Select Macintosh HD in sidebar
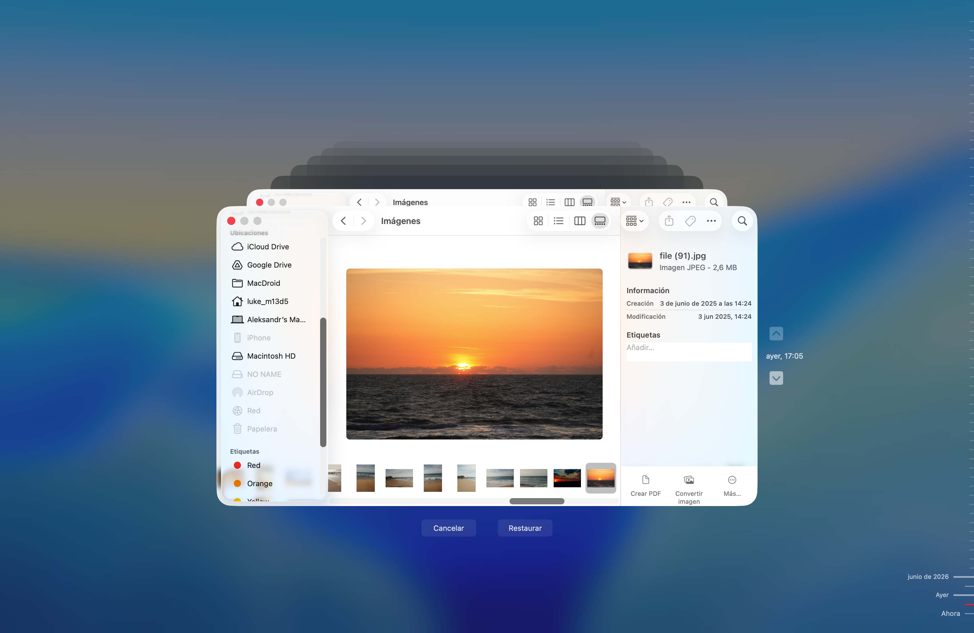Screen dimensions: 974x633 point(271,356)
